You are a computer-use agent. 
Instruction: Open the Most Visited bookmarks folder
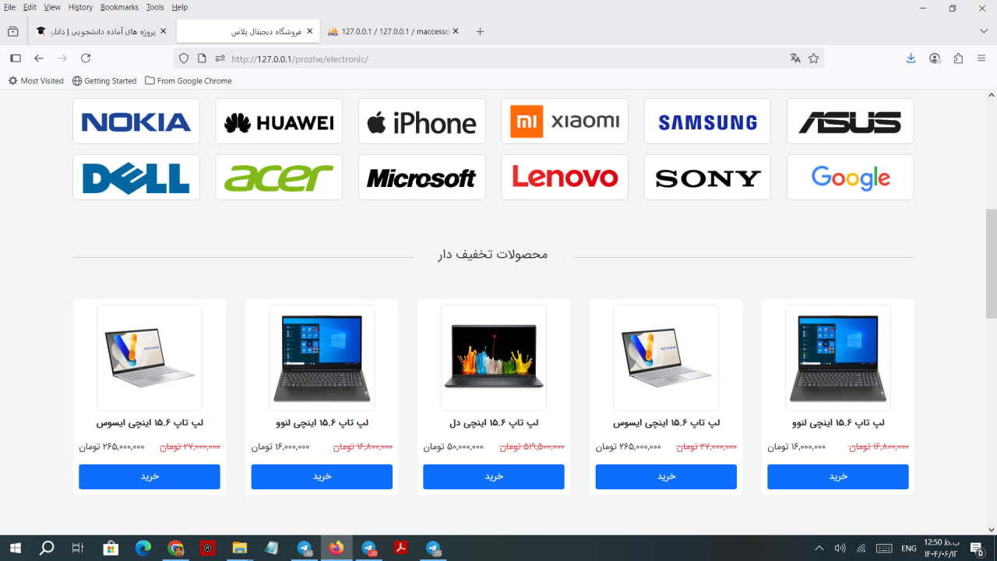coord(36,81)
